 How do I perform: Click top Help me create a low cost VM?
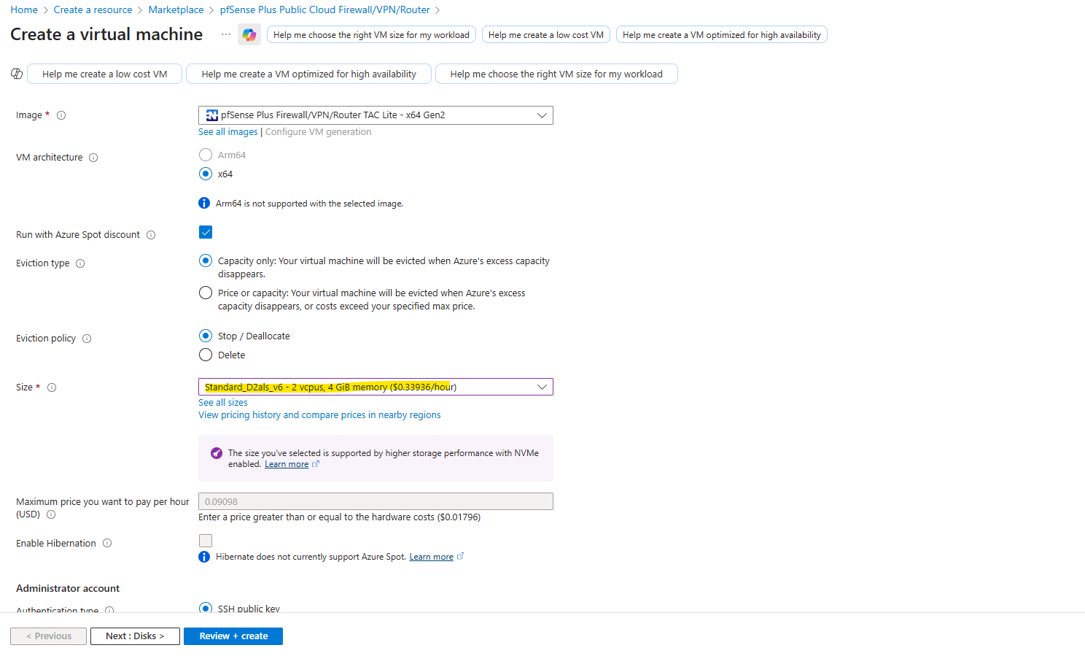[546, 35]
